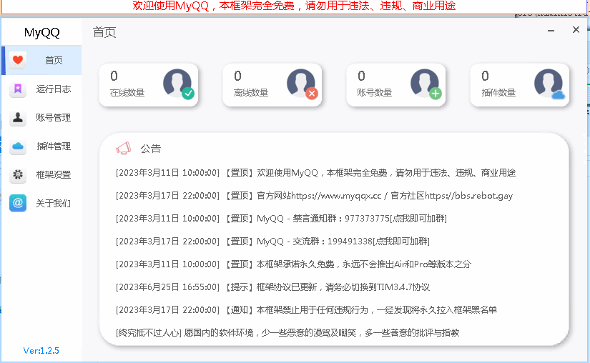Click the 本框架承诺永久免费 announcement row
Viewport: 590px width, 363px height.
[x=293, y=264]
